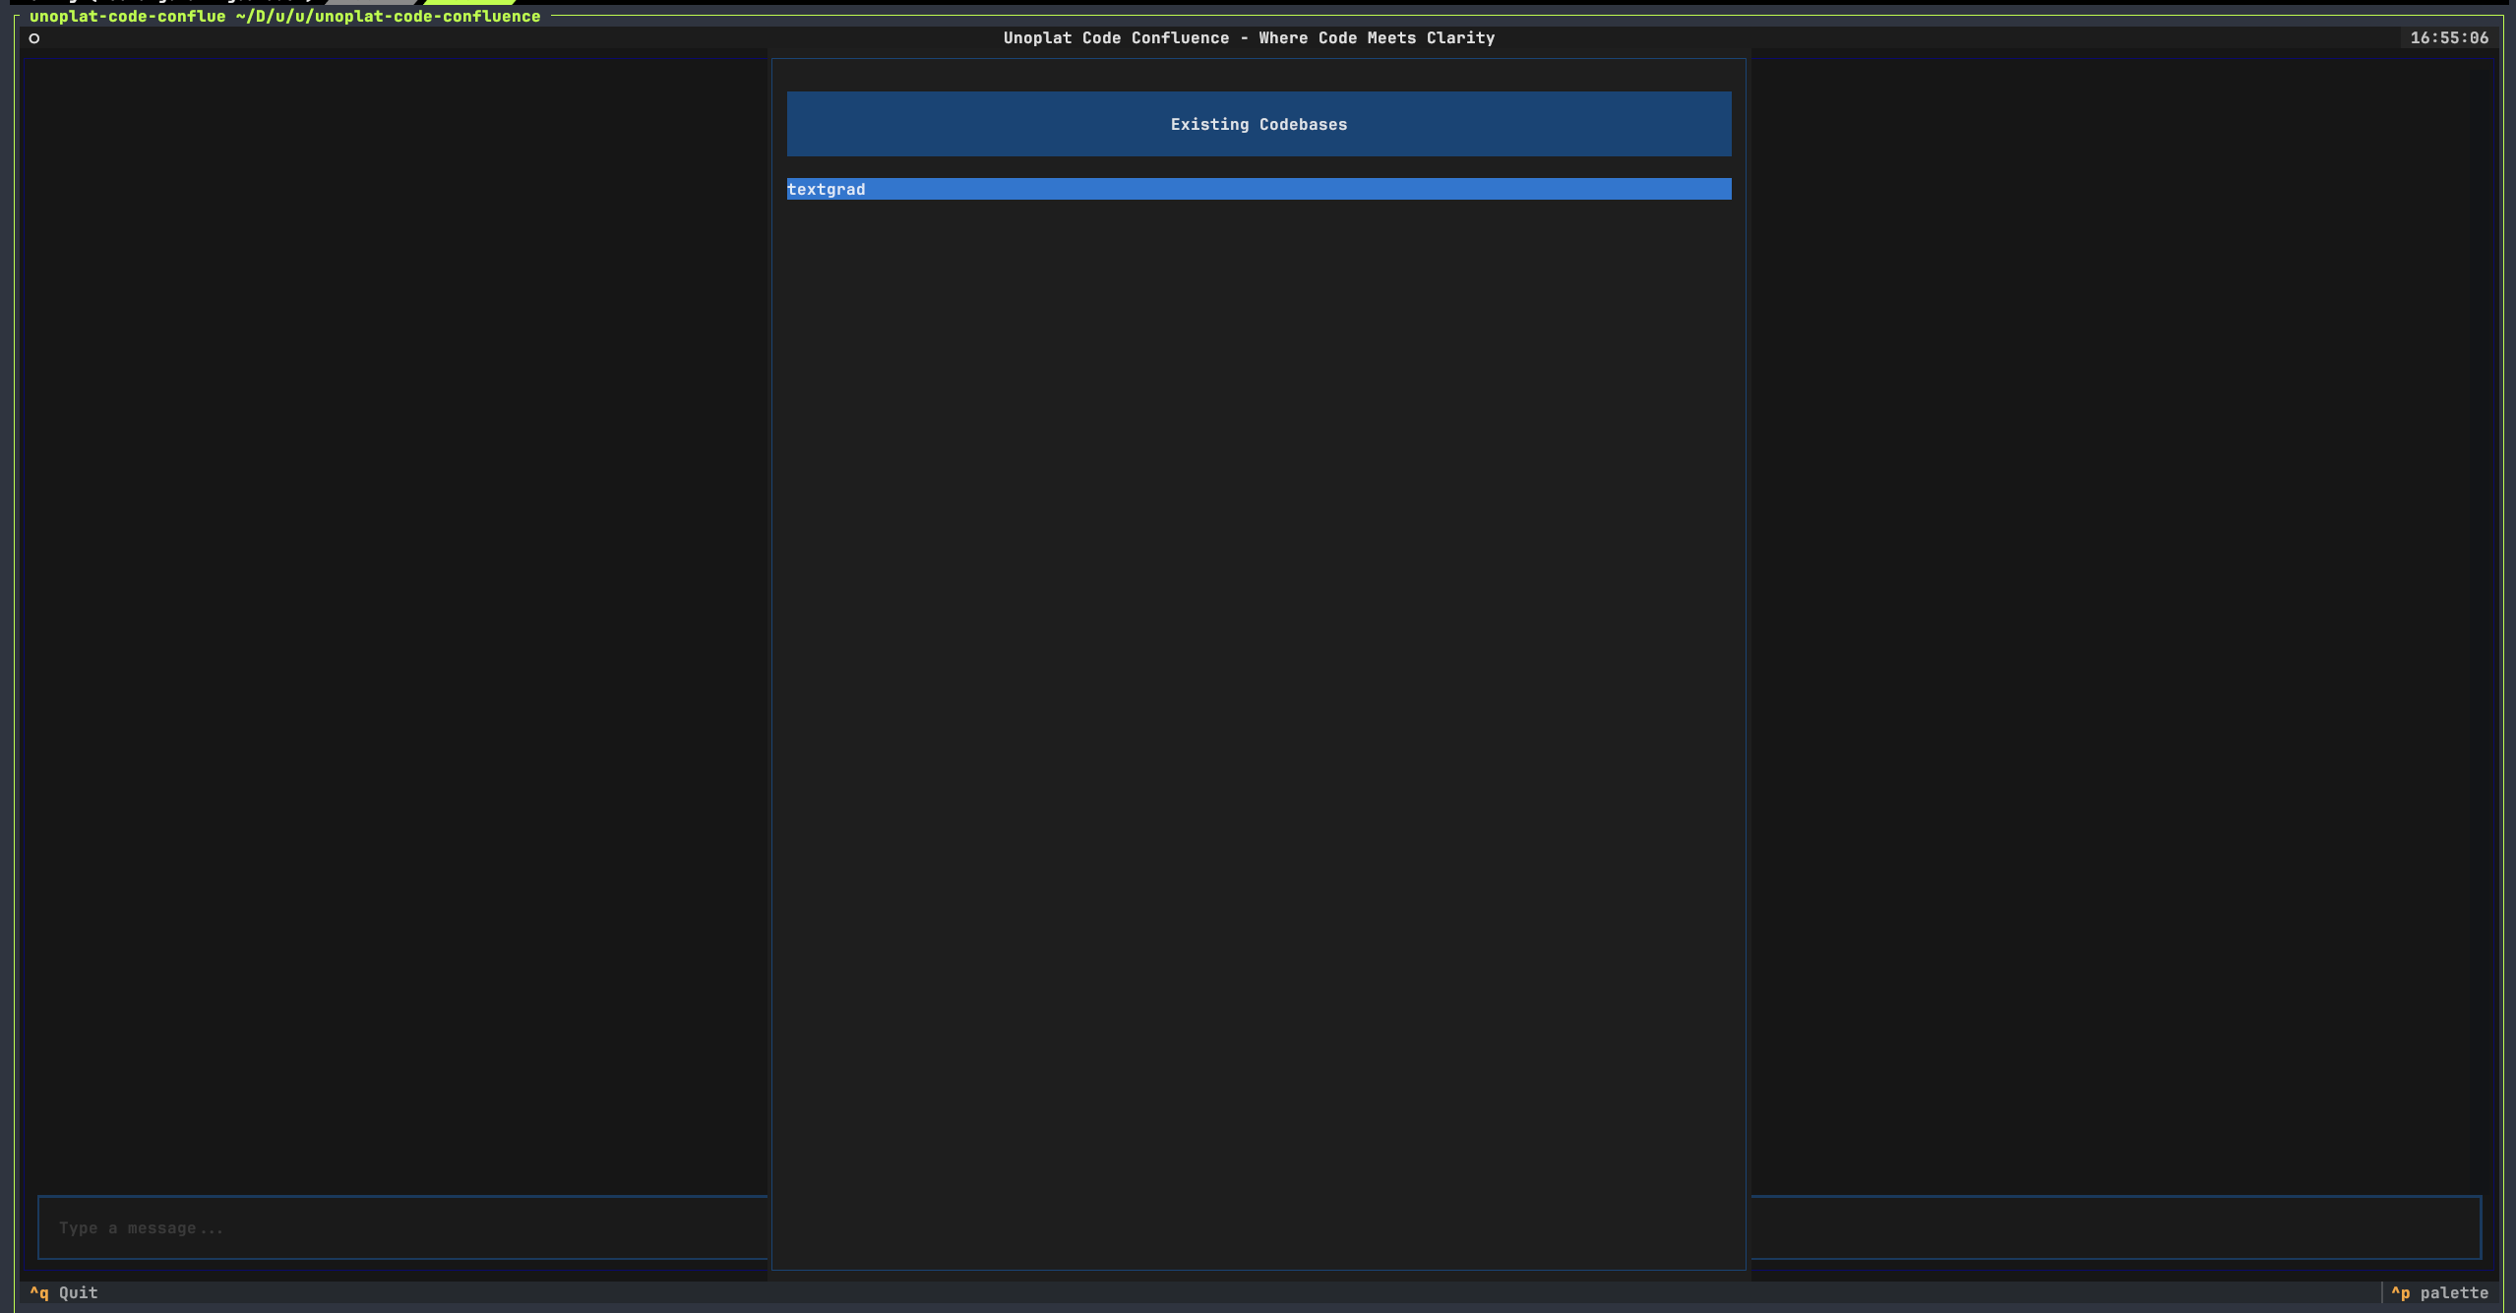
Task: Click the 16:55:06 clock display
Action: [2449, 38]
